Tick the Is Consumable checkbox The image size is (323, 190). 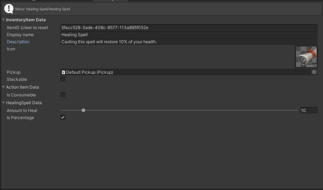click(x=63, y=95)
